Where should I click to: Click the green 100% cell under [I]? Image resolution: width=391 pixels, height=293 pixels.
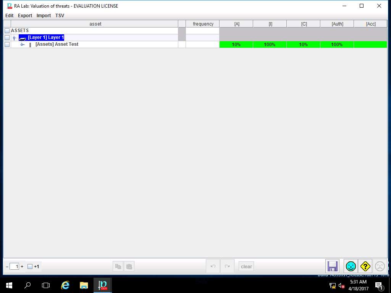(270, 45)
